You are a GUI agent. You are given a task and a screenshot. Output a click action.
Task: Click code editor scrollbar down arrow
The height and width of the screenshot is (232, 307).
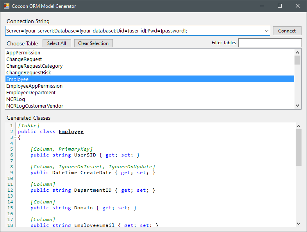pyautogui.click(x=298, y=223)
